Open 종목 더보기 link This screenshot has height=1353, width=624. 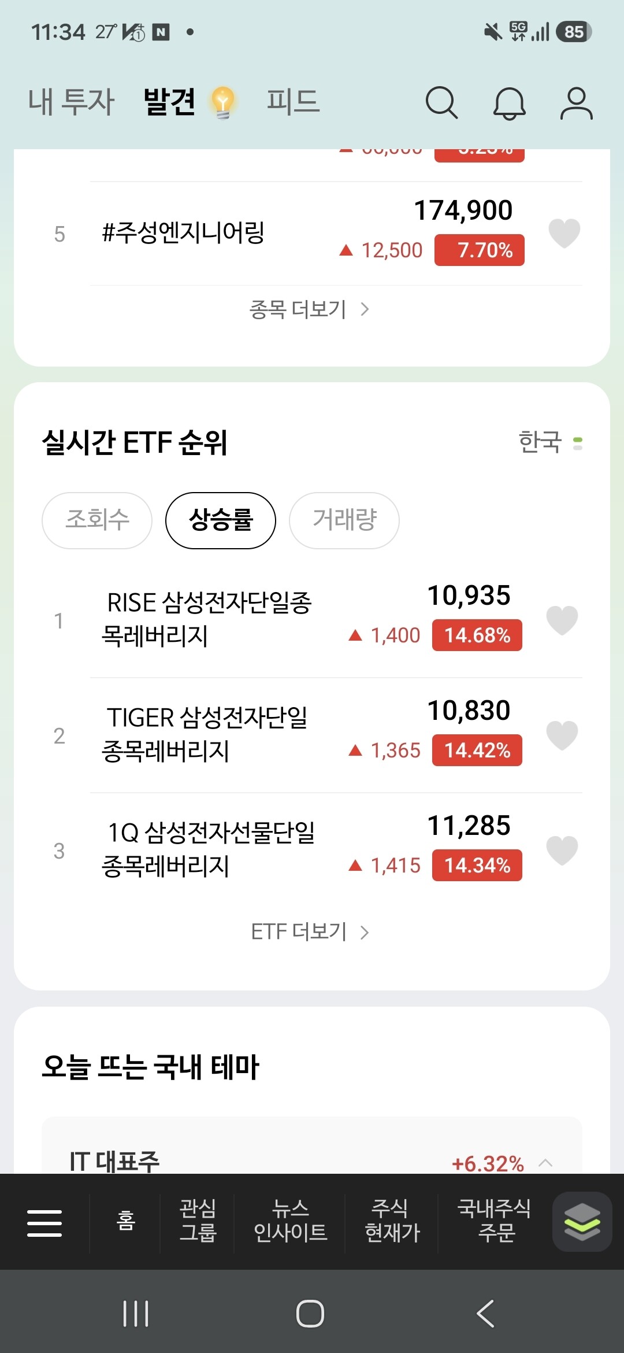pyautogui.click(x=310, y=309)
